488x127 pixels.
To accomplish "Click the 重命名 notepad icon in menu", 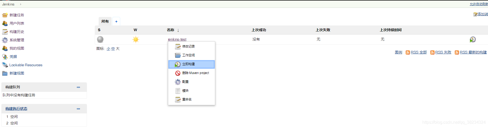I will [178, 99].
